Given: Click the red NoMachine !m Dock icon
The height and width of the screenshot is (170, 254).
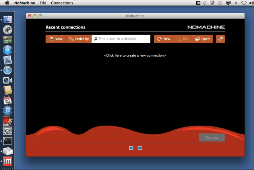Looking at the screenshot, I should pyautogui.click(x=8, y=161).
